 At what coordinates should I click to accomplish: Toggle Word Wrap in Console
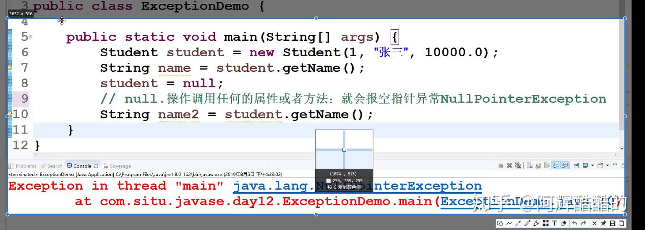click(547, 166)
